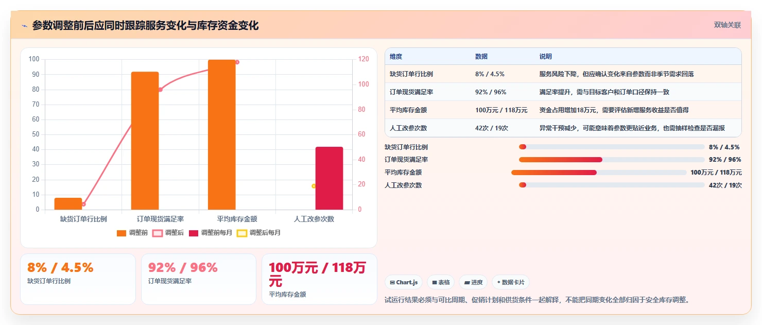
Task: Toggle the 调整前每月 legend series
Action: pos(211,233)
